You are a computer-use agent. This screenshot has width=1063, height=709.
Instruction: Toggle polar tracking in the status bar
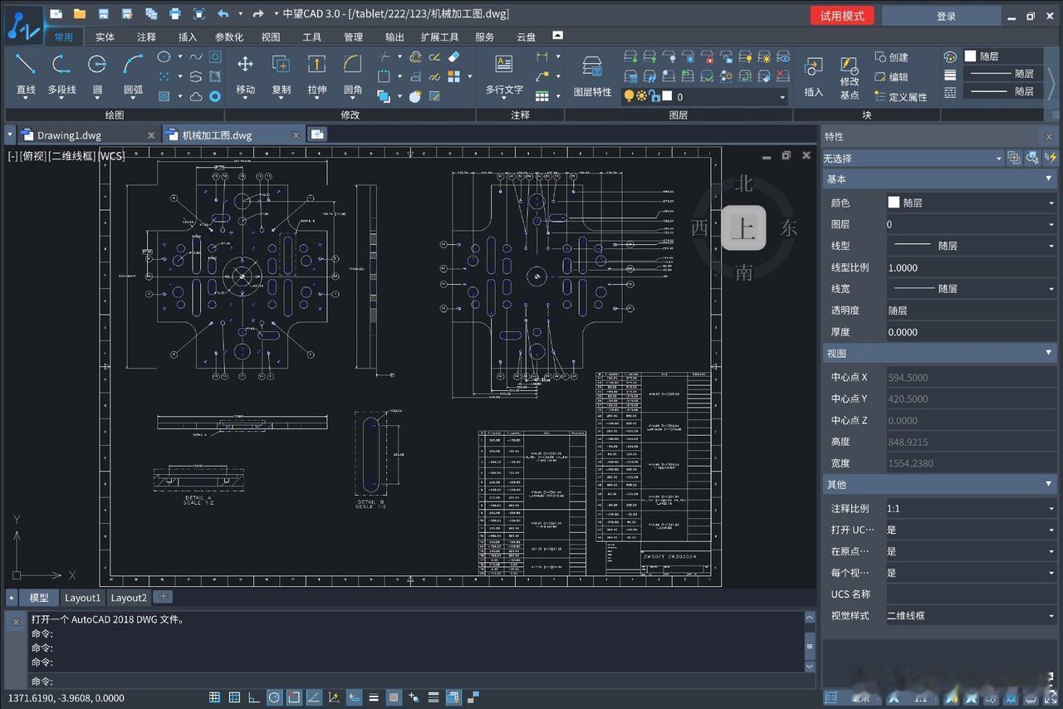(273, 697)
